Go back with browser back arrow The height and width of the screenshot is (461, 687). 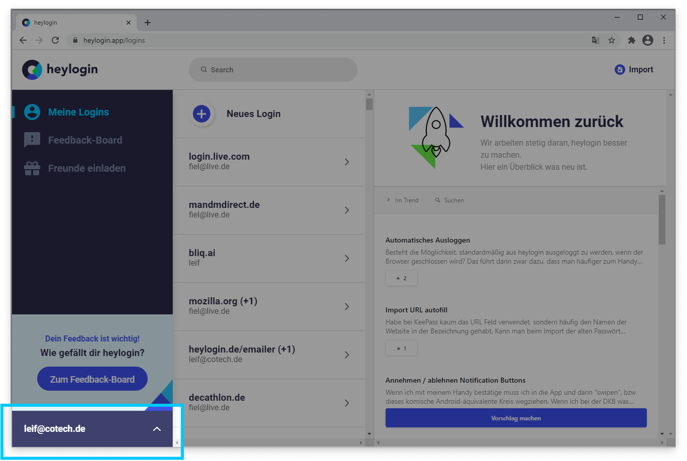point(23,40)
